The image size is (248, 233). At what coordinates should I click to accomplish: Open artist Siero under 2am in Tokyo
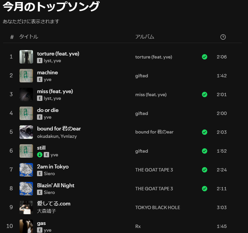tap(49, 173)
